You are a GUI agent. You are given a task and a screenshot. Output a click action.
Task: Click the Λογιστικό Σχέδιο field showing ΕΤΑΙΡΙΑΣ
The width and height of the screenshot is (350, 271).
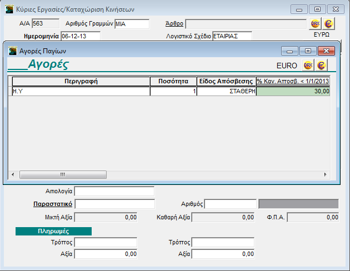click(232, 36)
